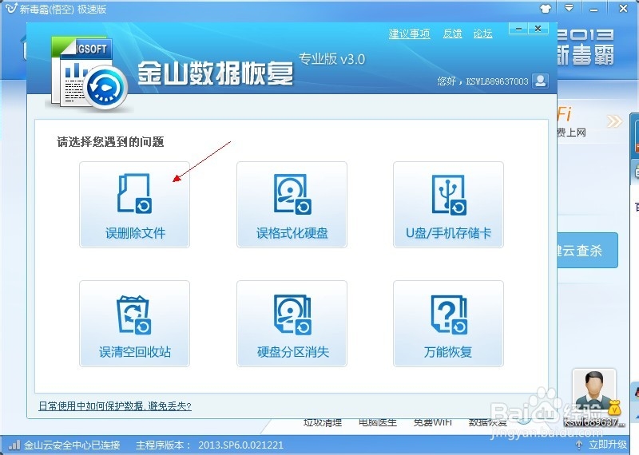The height and width of the screenshot is (455, 639).
Task: Click the user avatar icon beside KSWL689637003
Action: click(x=541, y=81)
